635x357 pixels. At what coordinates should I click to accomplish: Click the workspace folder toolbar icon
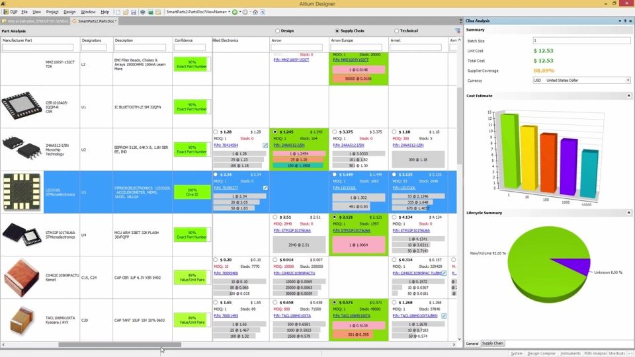[158, 12]
